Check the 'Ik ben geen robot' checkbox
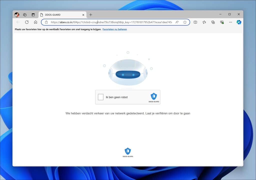This screenshot has height=180, width=256. (x=101, y=97)
